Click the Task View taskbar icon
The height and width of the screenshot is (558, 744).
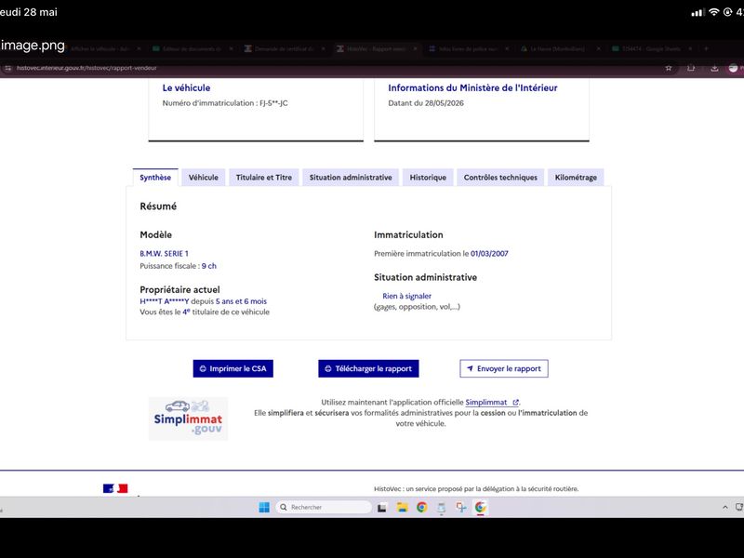pos(382,508)
